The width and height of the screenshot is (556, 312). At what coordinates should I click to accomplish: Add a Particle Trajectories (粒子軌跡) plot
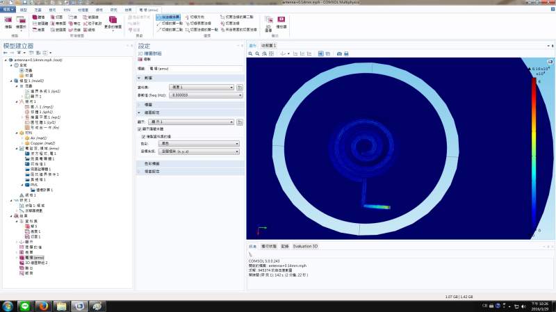pyautogui.click(x=92, y=24)
